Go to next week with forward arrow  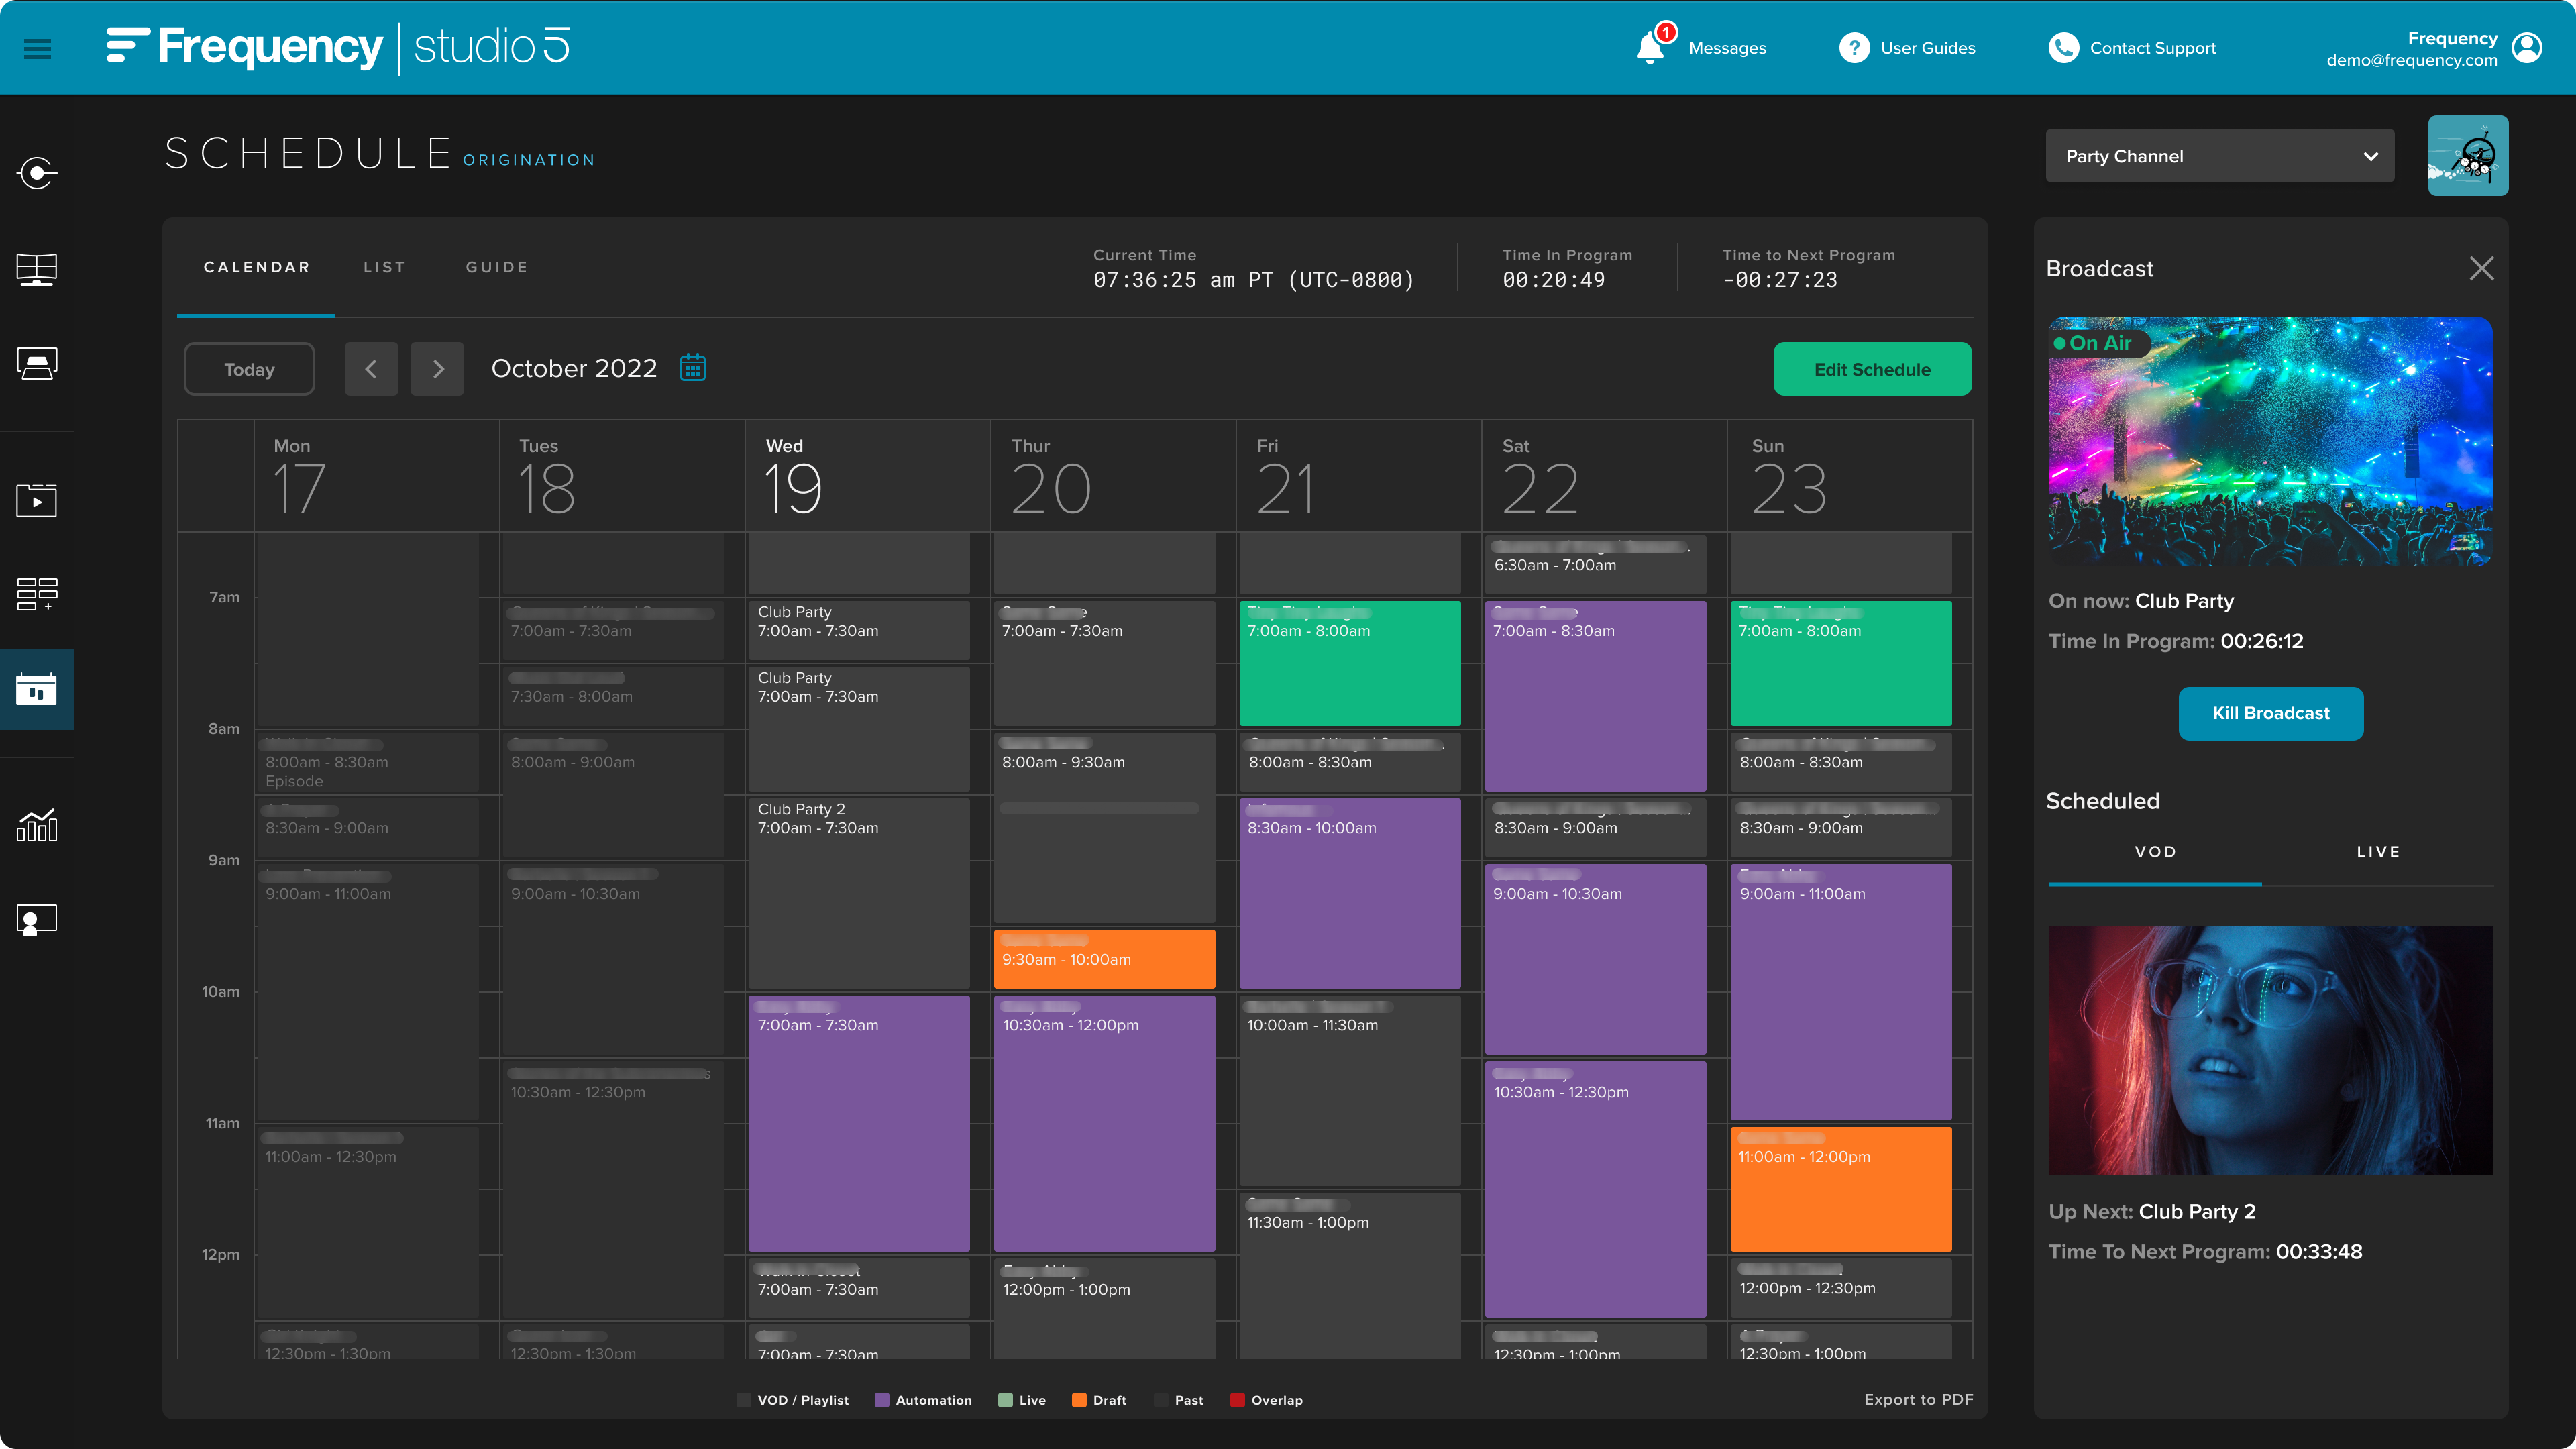(437, 368)
